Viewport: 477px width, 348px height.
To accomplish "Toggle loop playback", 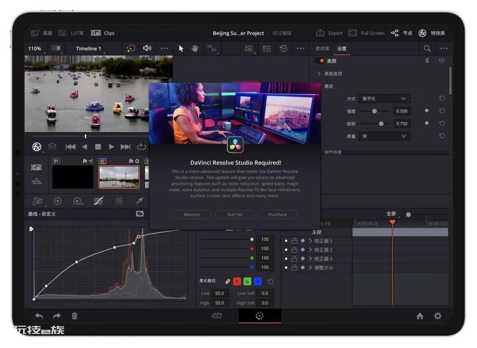I will pos(141,147).
